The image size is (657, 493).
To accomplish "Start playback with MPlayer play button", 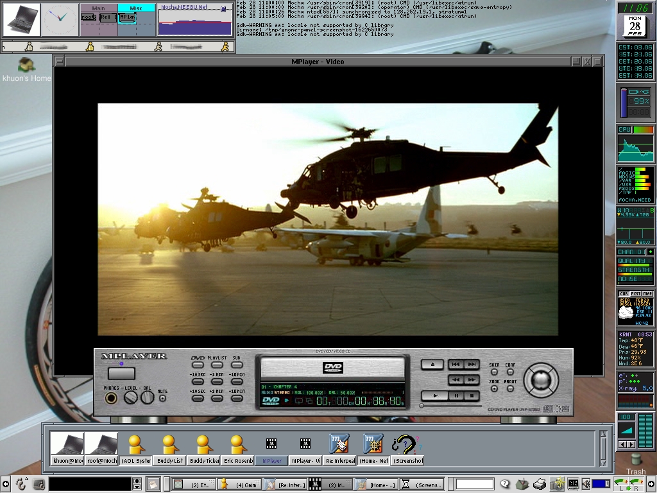I will click(x=435, y=395).
